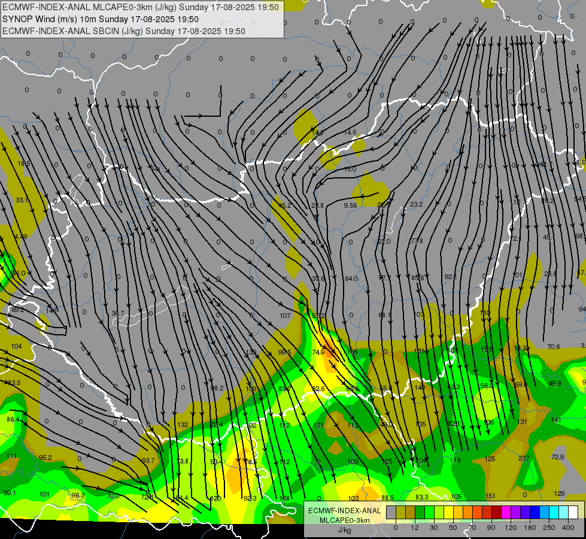Pick the magenta legend swatch
The image size is (586, 539).
pos(506,513)
